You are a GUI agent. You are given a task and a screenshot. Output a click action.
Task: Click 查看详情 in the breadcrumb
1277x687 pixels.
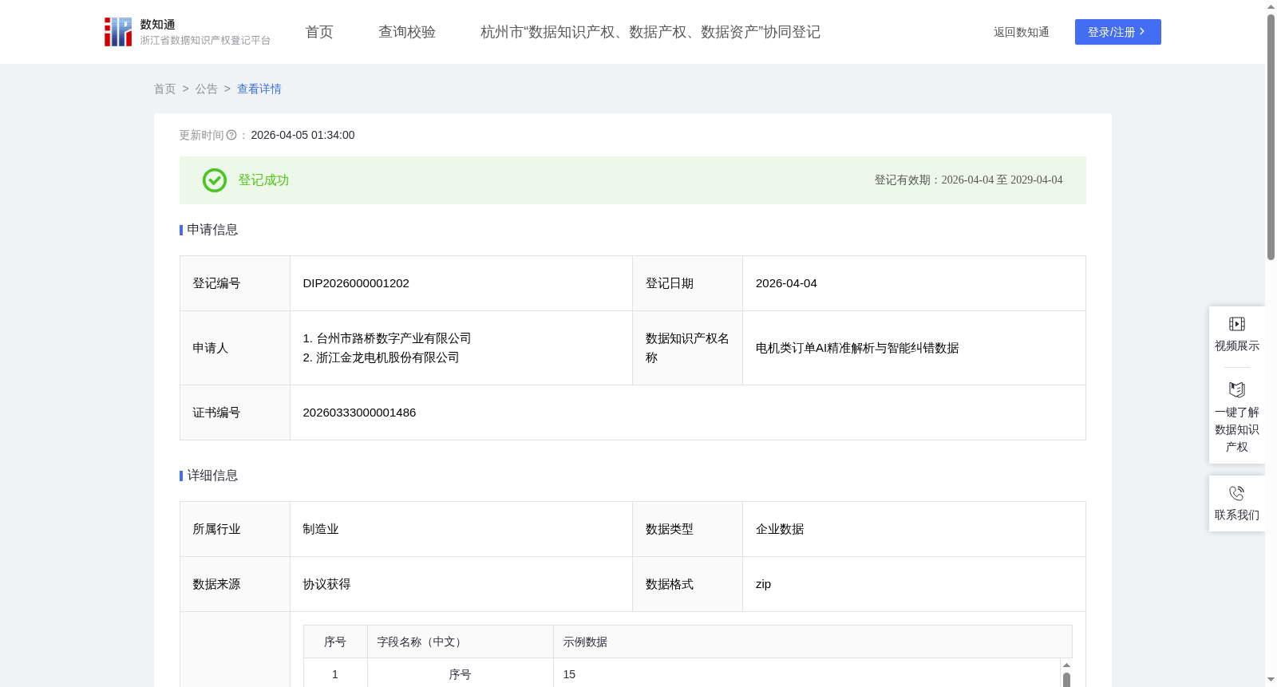tap(259, 89)
